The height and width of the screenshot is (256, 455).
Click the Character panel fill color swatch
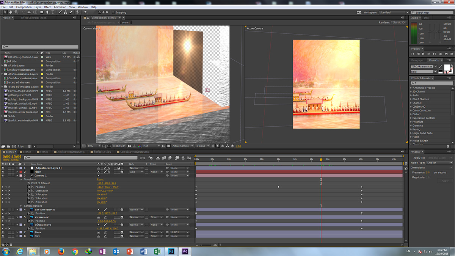point(447,68)
